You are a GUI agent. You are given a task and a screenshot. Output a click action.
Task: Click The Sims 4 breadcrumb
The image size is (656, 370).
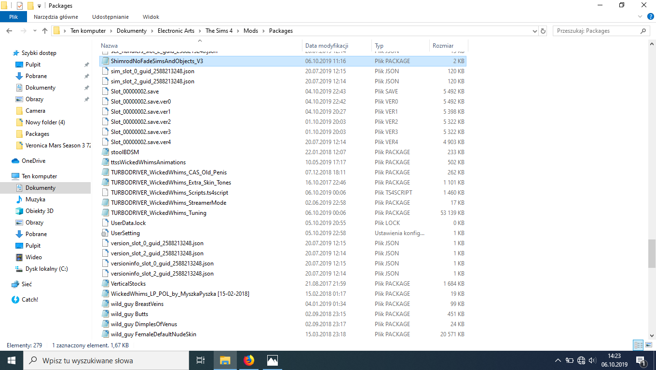(219, 31)
